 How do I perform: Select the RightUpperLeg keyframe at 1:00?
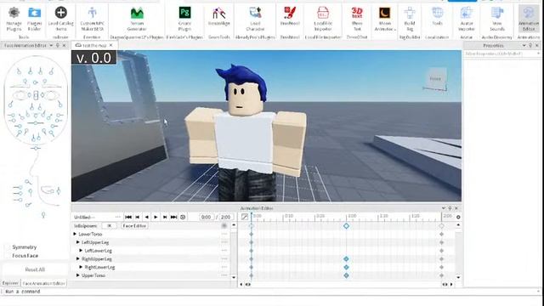click(x=346, y=258)
